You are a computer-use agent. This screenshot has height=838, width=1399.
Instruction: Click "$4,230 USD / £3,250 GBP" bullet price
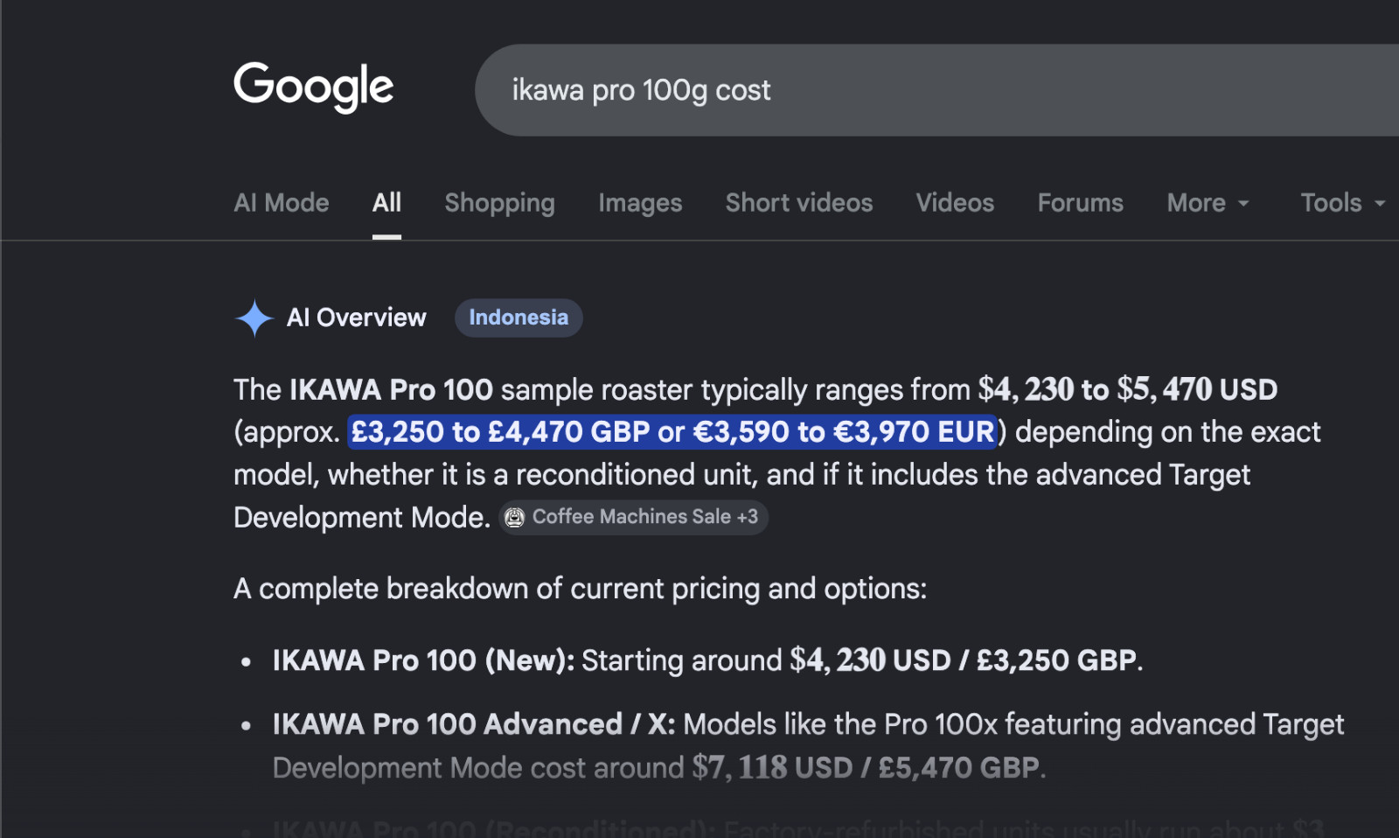tap(964, 660)
